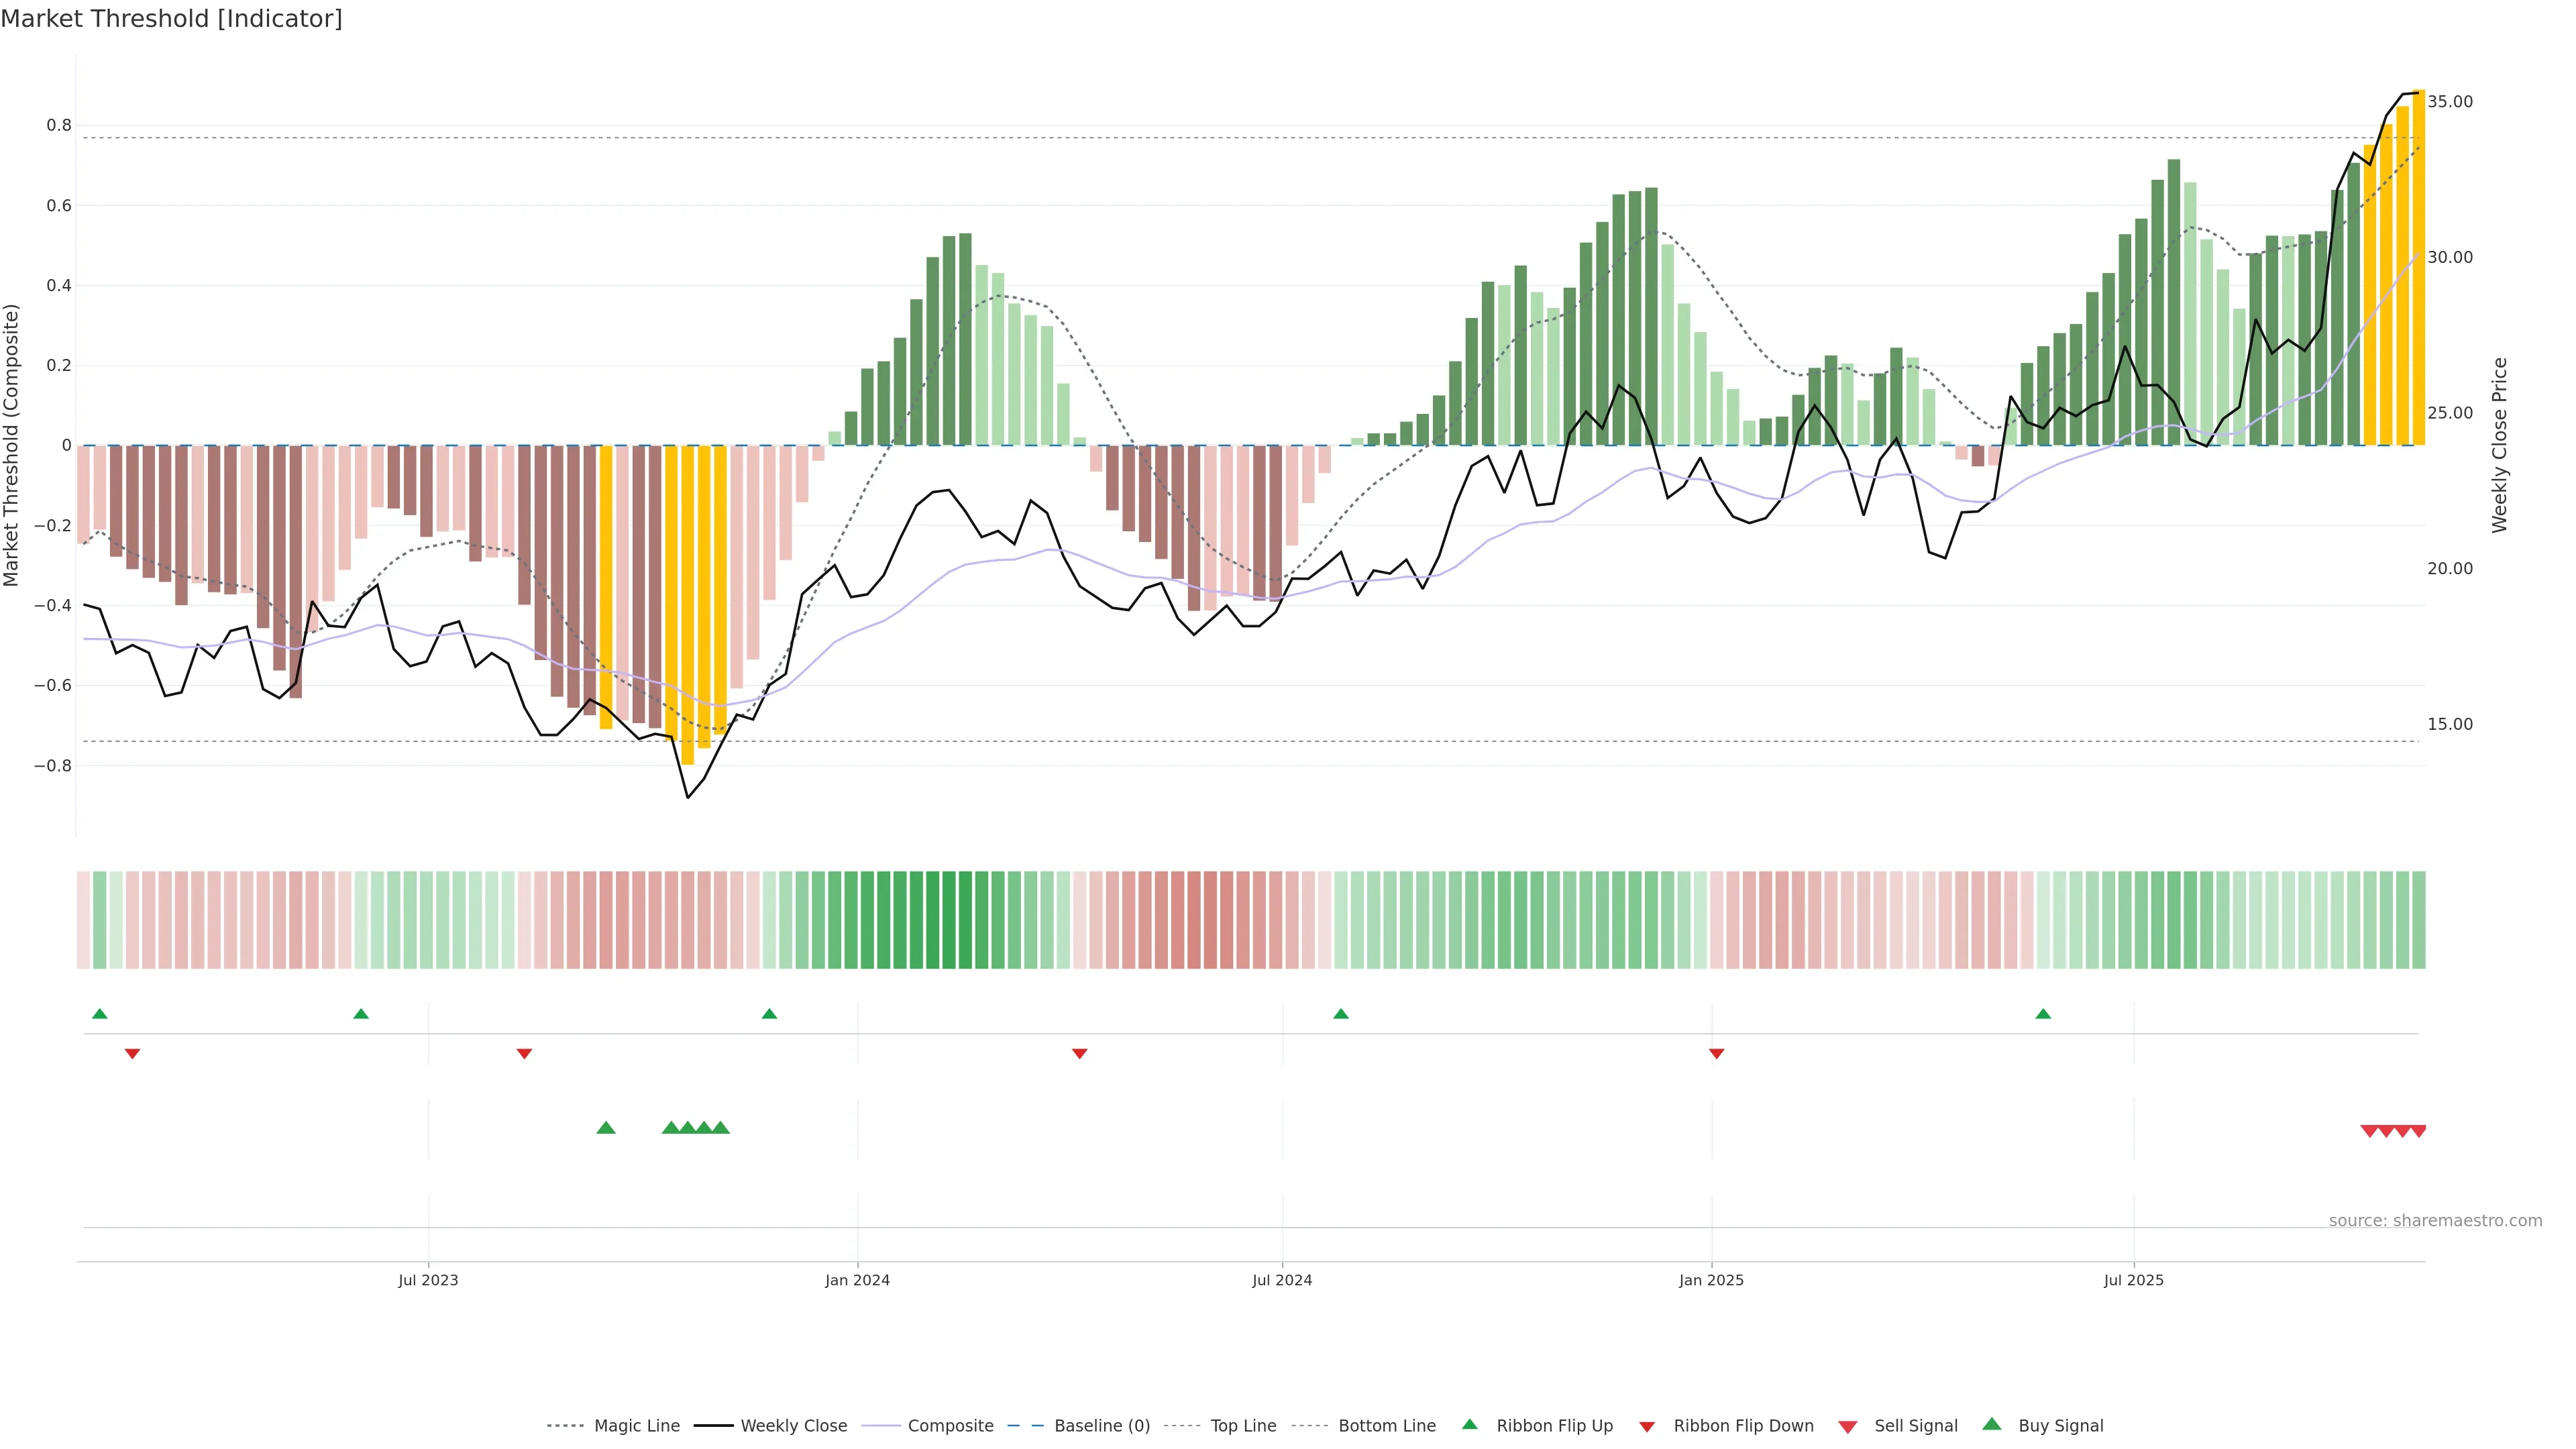The width and height of the screenshot is (2576, 1449).
Task: Click the isolated leftmost buy signal triangle
Action: point(606,1128)
